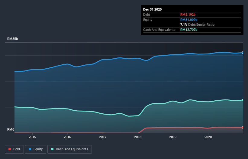Click the Dec 31 2020 tooltip header
The height and width of the screenshot is (159, 248).
click(152, 9)
